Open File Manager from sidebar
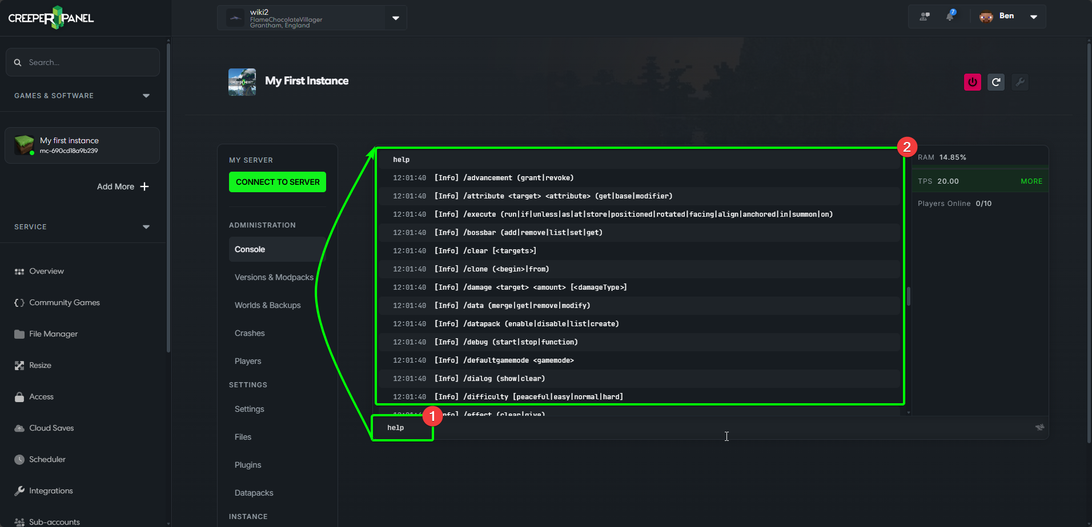 [x=53, y=334]
